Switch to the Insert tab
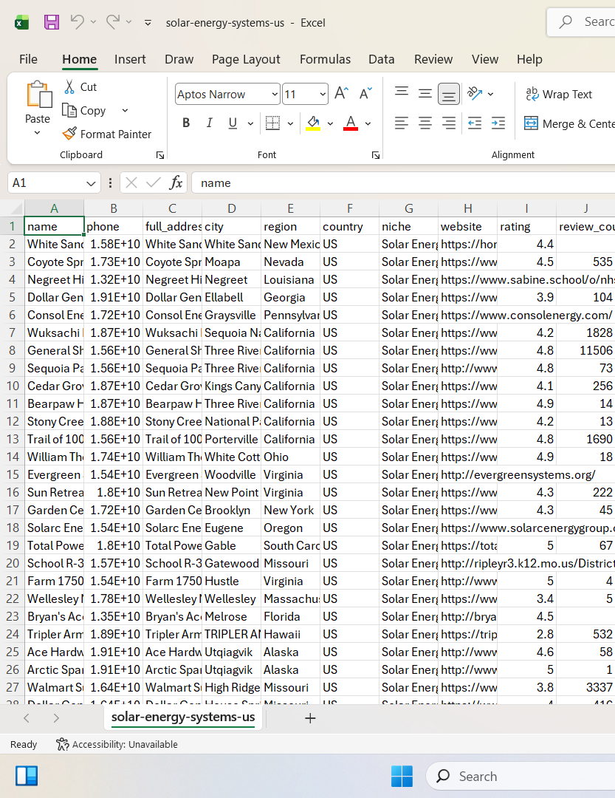Image resolution: width=615 pixels, height=798 pixels. click(x=130, y=59)
